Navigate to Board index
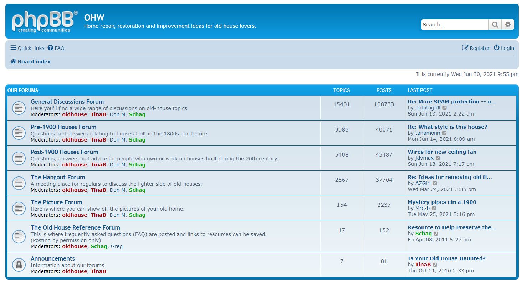 coord(31,62)
